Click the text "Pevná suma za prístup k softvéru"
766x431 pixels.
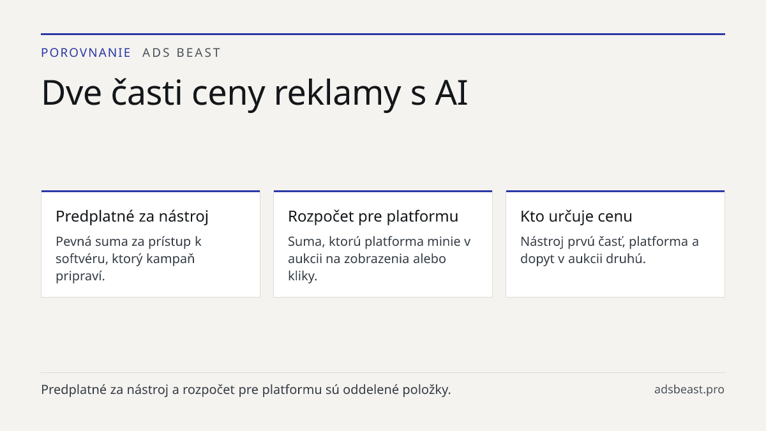point(128,250)
